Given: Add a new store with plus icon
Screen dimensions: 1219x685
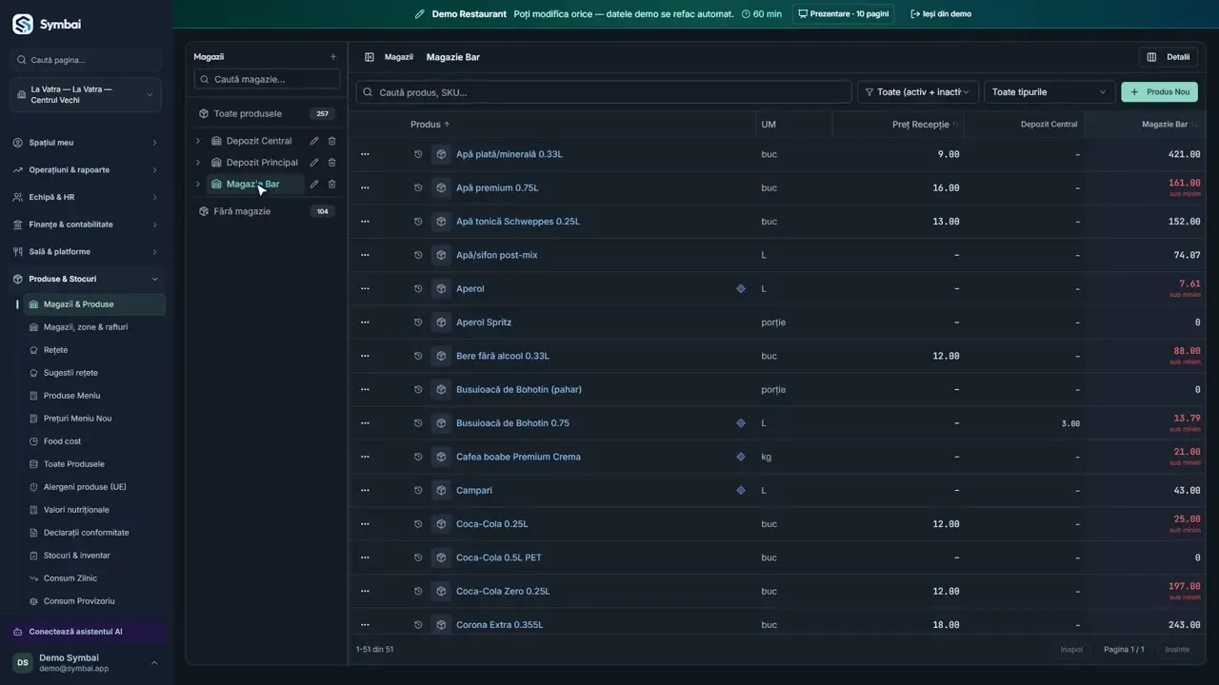Looking at the screenshot, I should click(x=332, y=57).
